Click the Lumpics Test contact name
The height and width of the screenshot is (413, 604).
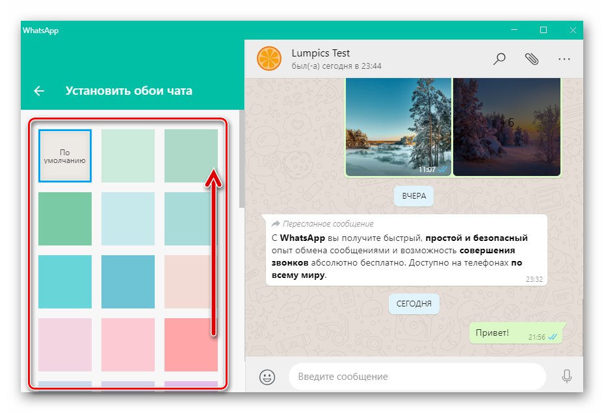321,53
